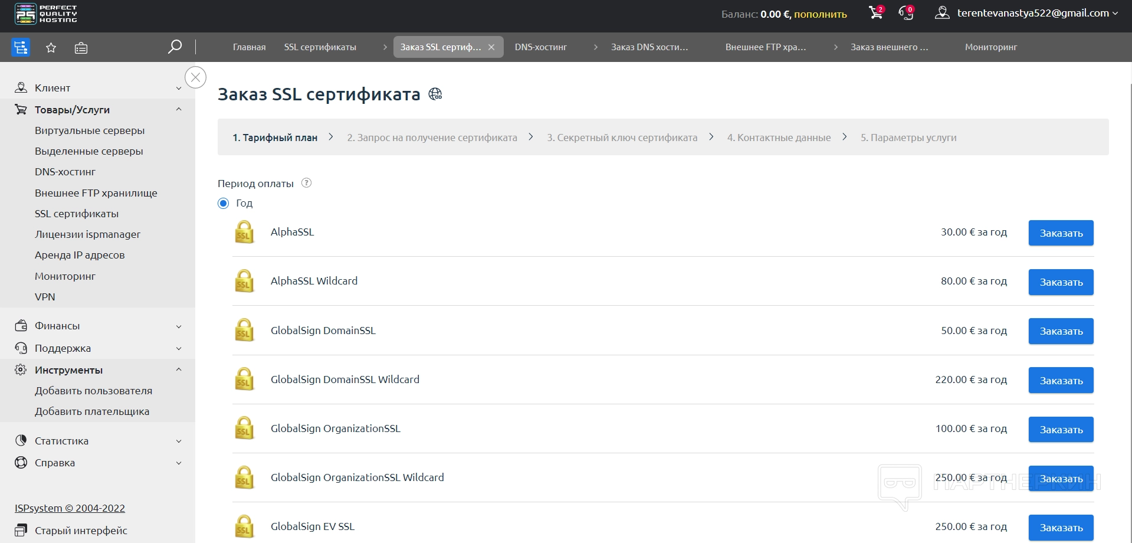Click the GlobalSign OrganizationSSL Wildcard padlock icon
The image size is (1132, 543).
click(x=244, y=477)
